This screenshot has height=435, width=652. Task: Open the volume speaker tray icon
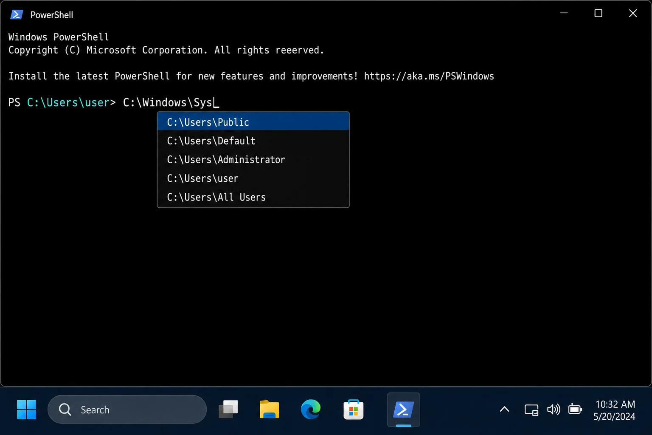tap(554, 410)
